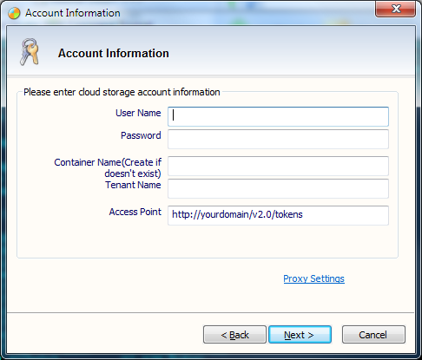This screenshot has height=360, width=422.
Task: Click the Account Information title bar text
Action: coord(73,13)
